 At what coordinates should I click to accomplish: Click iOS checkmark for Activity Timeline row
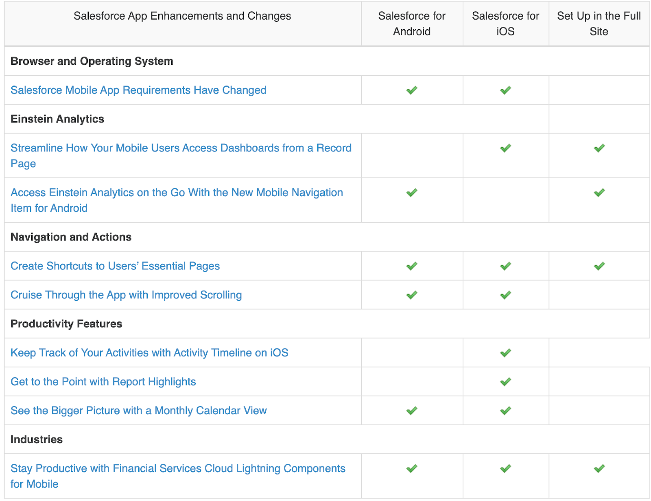click(x=505, y=353)
